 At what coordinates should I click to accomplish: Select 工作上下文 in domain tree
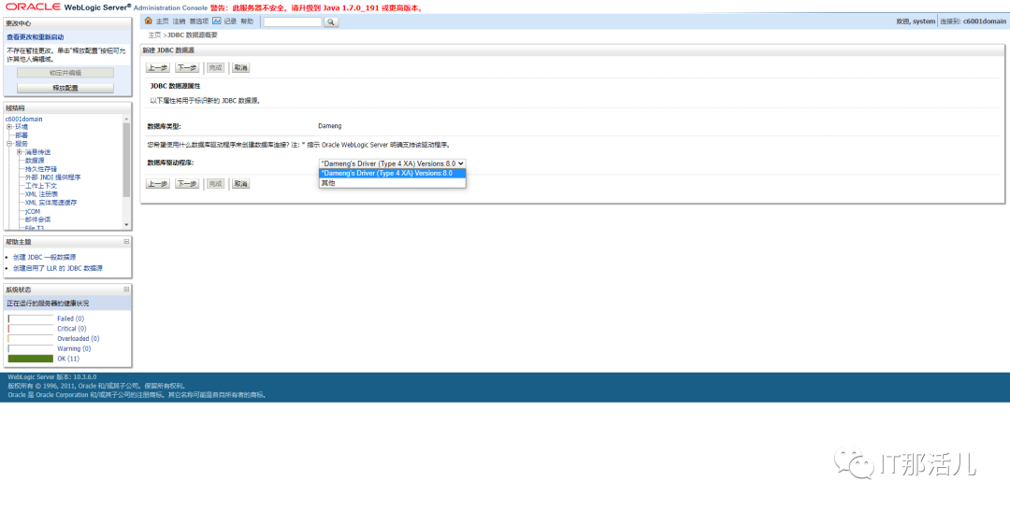pyautogui.click(x=41, y=185)
